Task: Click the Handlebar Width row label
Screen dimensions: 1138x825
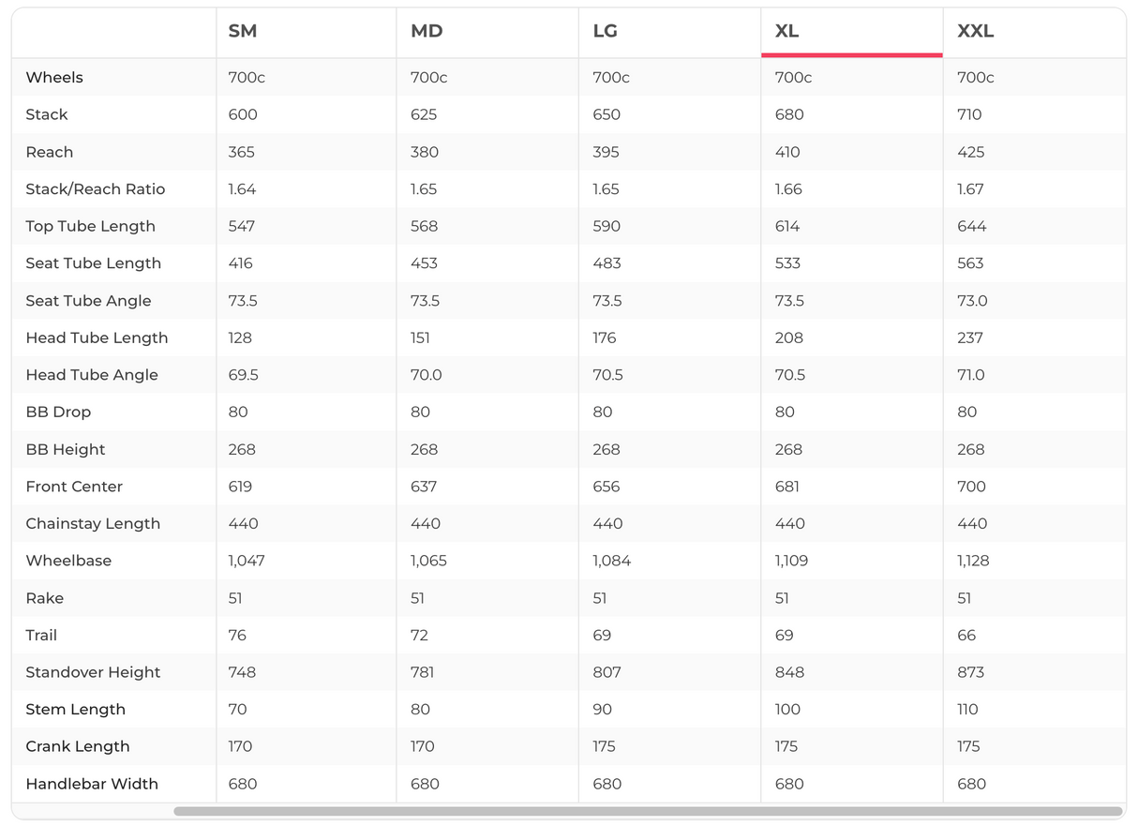Action: 92,784
